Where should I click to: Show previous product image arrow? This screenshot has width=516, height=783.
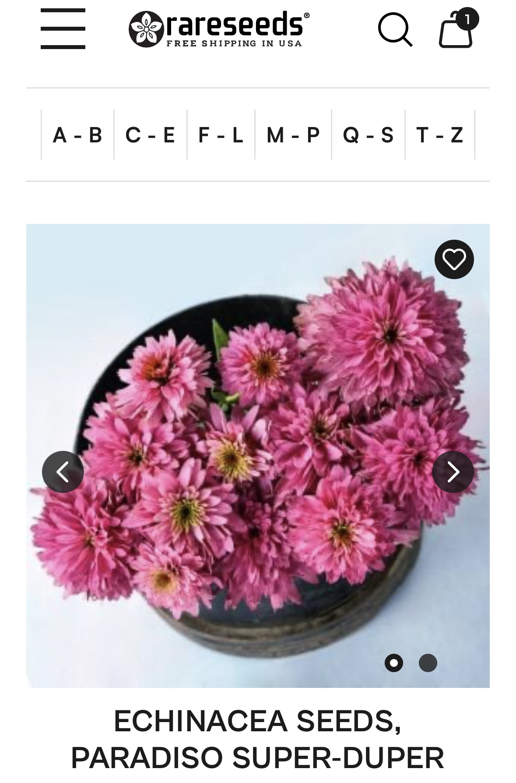[x=63, y=472]
